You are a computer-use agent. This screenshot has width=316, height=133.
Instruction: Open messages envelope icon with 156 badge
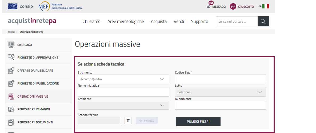[209, 6]
